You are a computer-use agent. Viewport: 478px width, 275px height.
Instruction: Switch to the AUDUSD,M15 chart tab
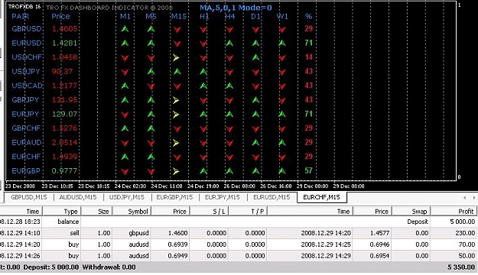78,197
